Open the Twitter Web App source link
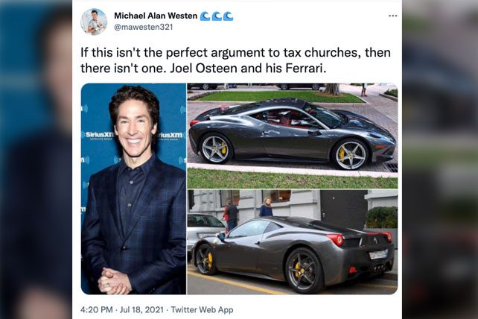The height and width of the screenshot is (319, 478). click(202, 309)
